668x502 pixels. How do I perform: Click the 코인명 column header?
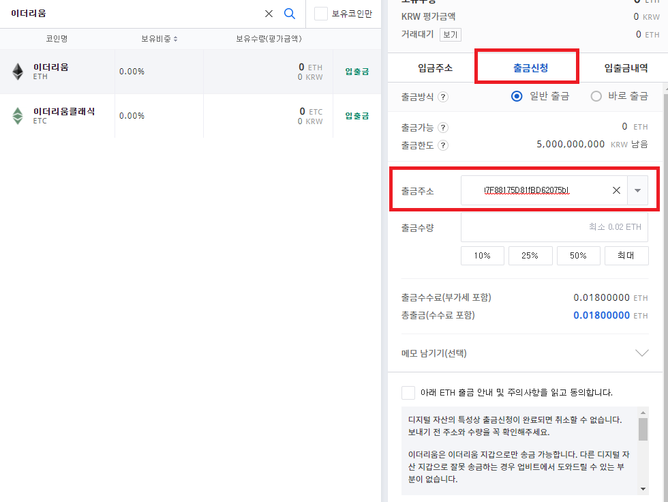click(x=57, y=39)
